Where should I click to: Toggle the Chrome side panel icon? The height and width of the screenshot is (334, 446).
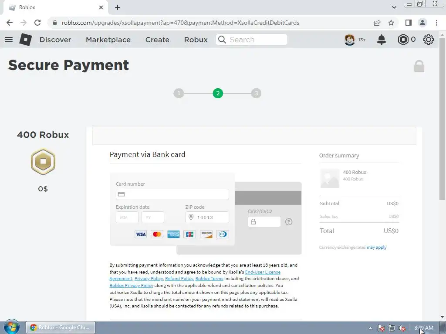(409, 23)
